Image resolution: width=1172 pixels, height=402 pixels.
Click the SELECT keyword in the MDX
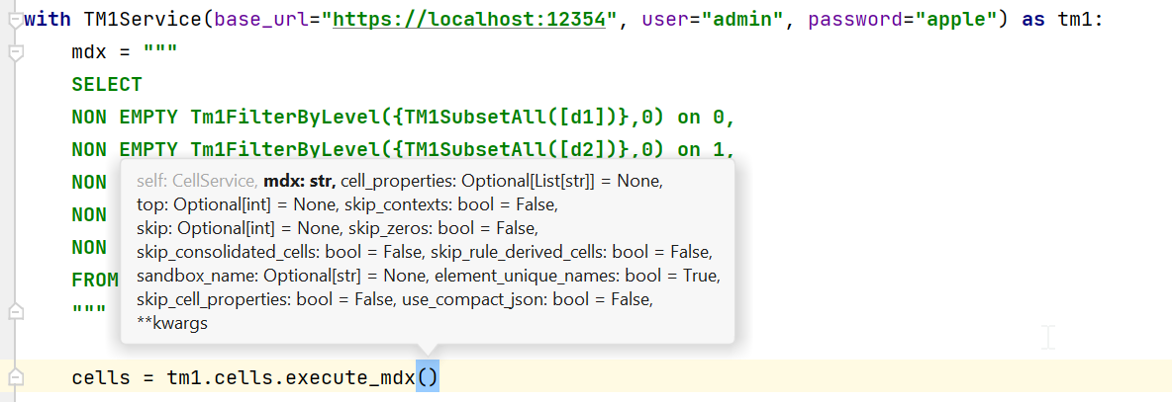(x=107, y=84)
